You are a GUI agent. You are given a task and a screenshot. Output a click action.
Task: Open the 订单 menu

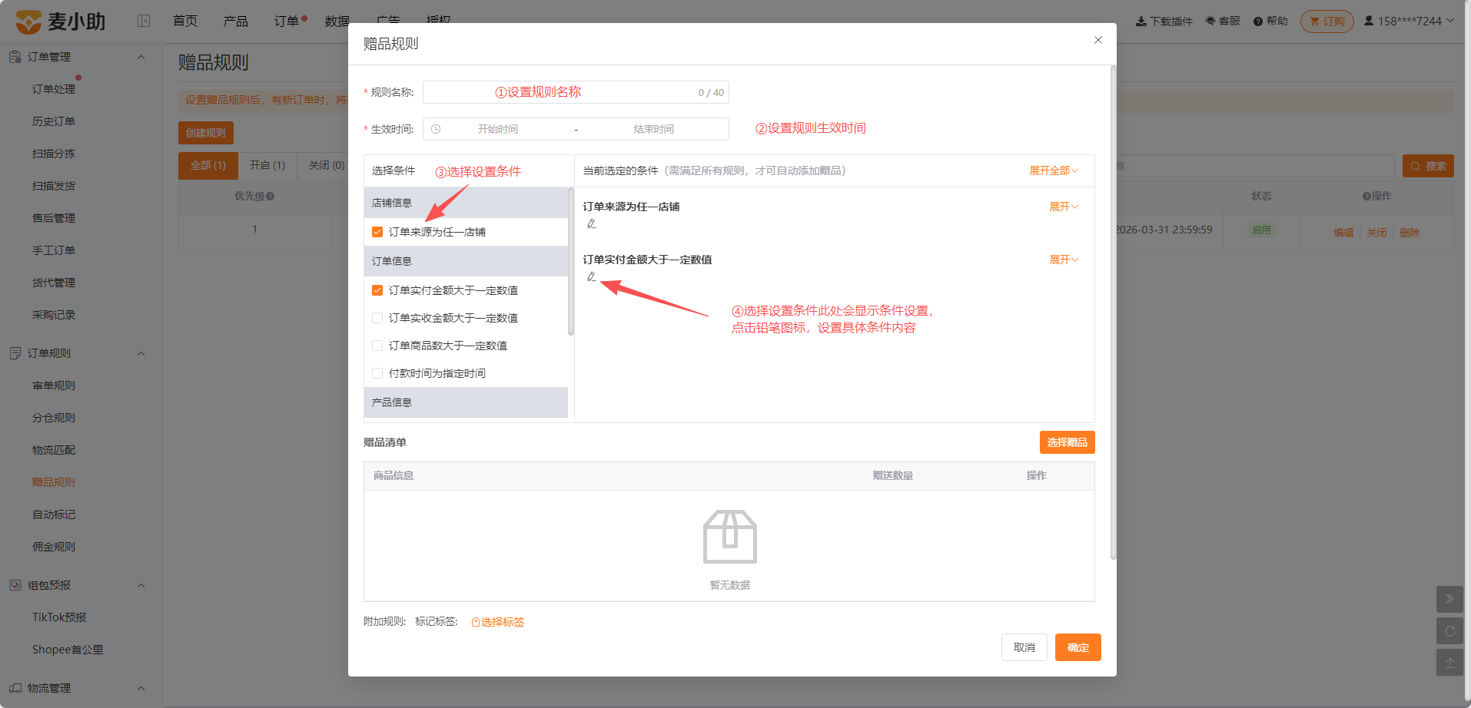click(x=287, y=21)
